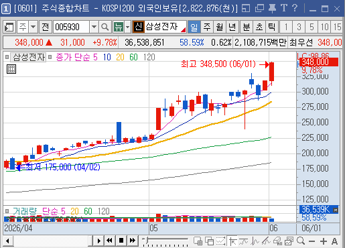Click the green 60 moving average legend
Screen dimensions: 345x248
(133, 57)
